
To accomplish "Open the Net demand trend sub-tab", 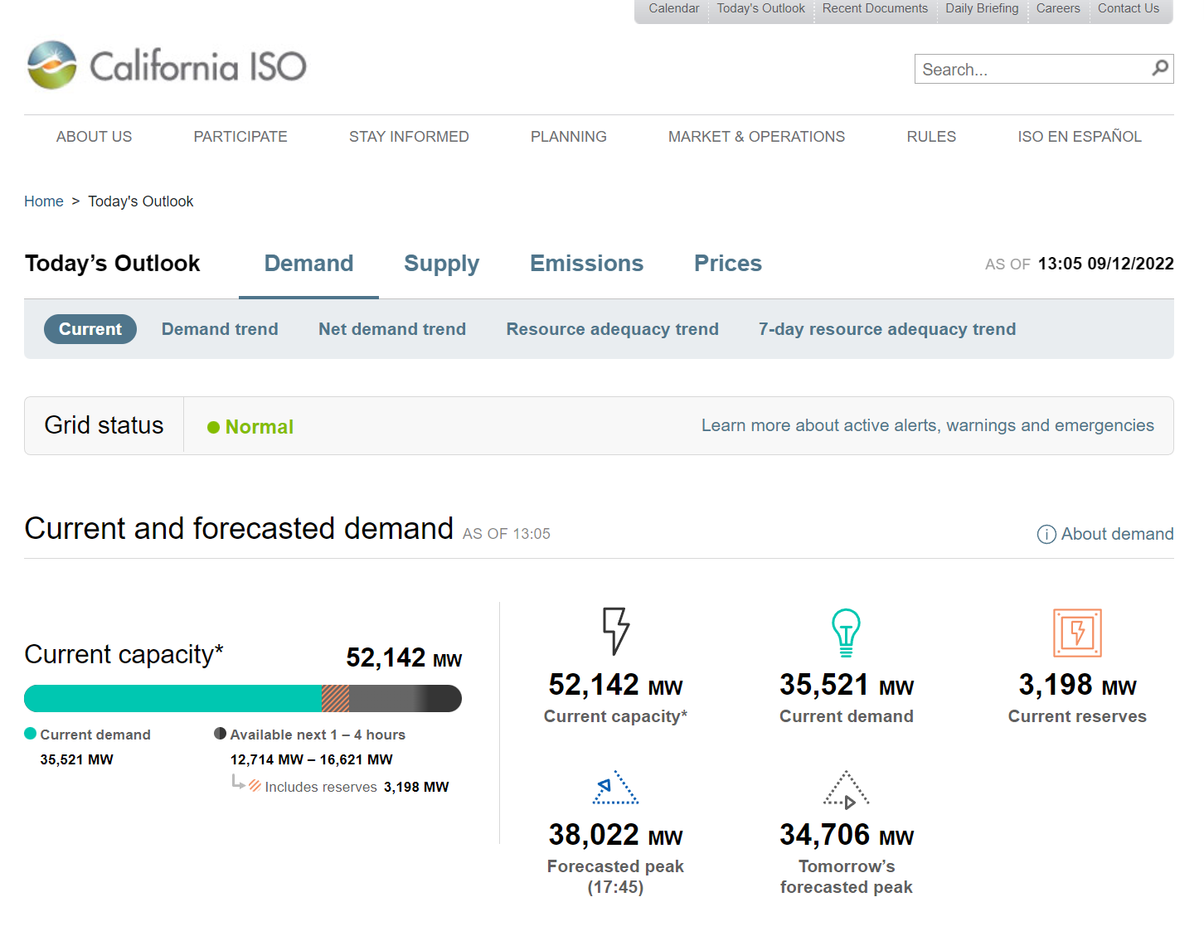I will coord(392,329).
